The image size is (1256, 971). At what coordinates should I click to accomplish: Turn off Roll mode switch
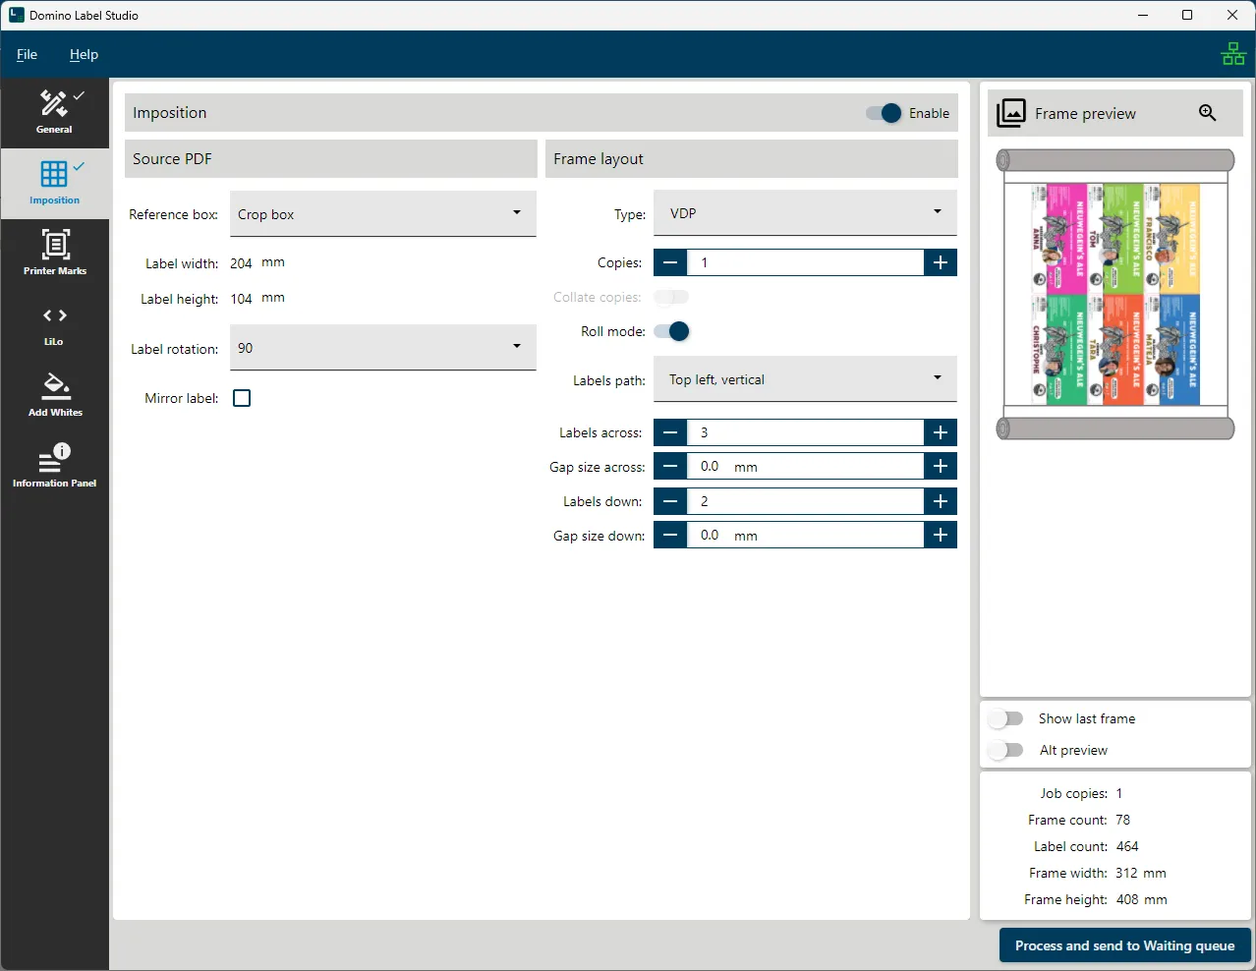tap(672, 331)
